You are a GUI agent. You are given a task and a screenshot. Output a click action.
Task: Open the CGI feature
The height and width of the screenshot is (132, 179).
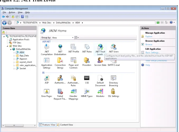click(x=87, y=80)
